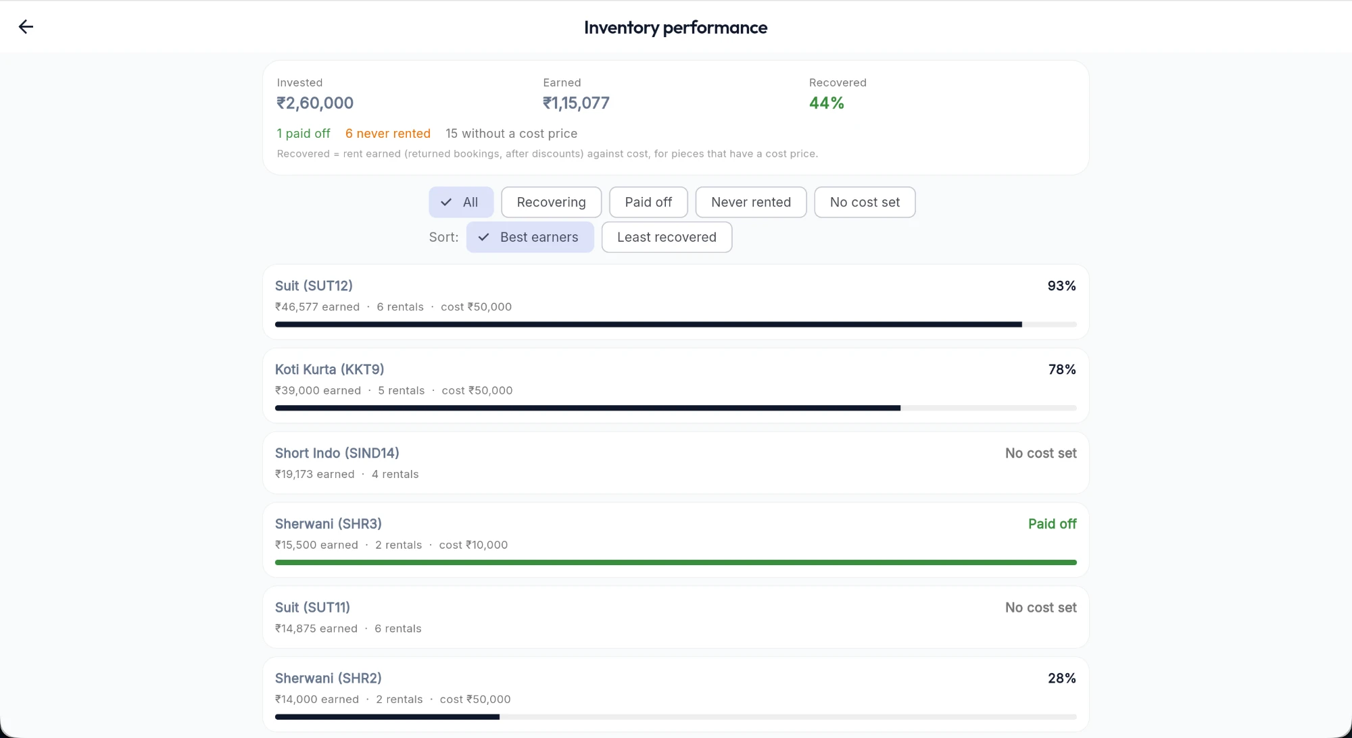Show Never rented items
The image size is (1352, 738).
point(750,202)
